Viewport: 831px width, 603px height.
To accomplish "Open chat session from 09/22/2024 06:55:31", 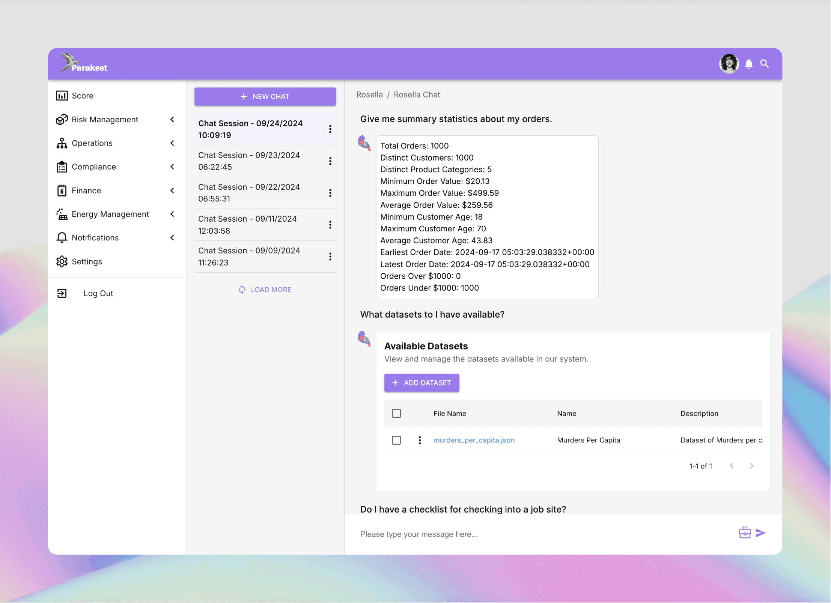I will tap(265, 193).
